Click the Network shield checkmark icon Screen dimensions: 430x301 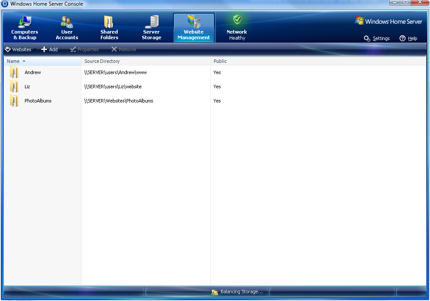[237, 19]
